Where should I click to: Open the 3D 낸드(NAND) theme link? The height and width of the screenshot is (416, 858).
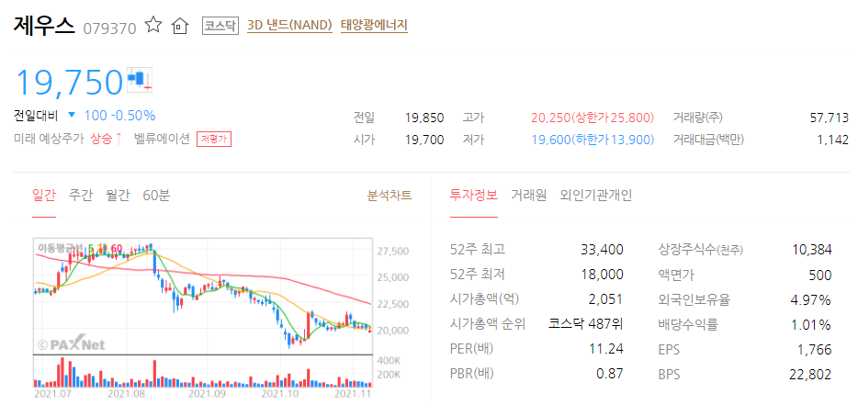(289, 25)
